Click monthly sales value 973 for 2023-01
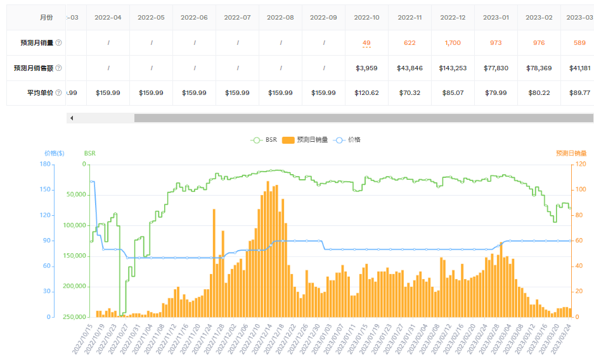 (x=496, y=43)
